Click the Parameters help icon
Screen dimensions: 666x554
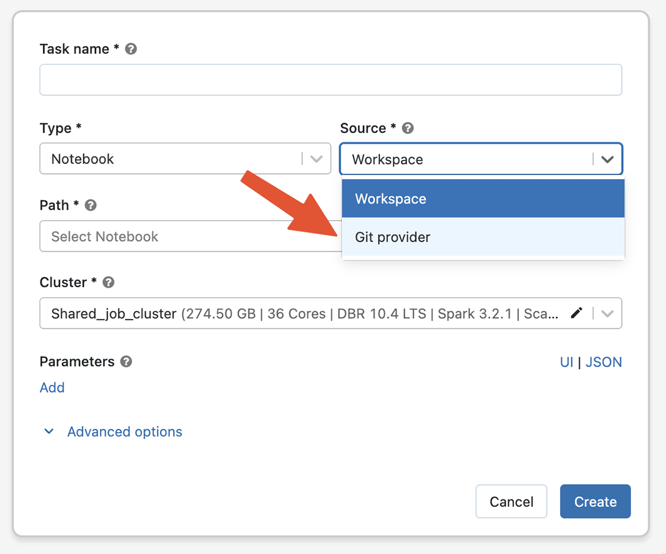(x=127, y=362)
